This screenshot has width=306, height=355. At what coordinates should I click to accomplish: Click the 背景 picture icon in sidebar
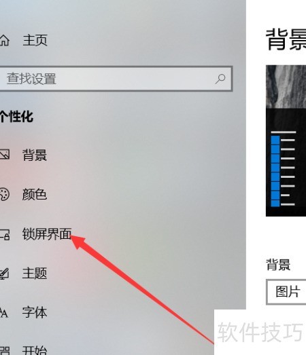click(x=4, y=155)
